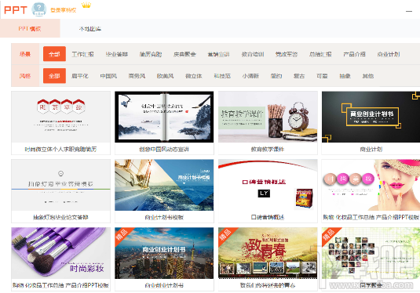The height and width of the screenshot is (293, 420).
Task: Filter scenes by 简历竞聘
Action: (x=151, y=54)
